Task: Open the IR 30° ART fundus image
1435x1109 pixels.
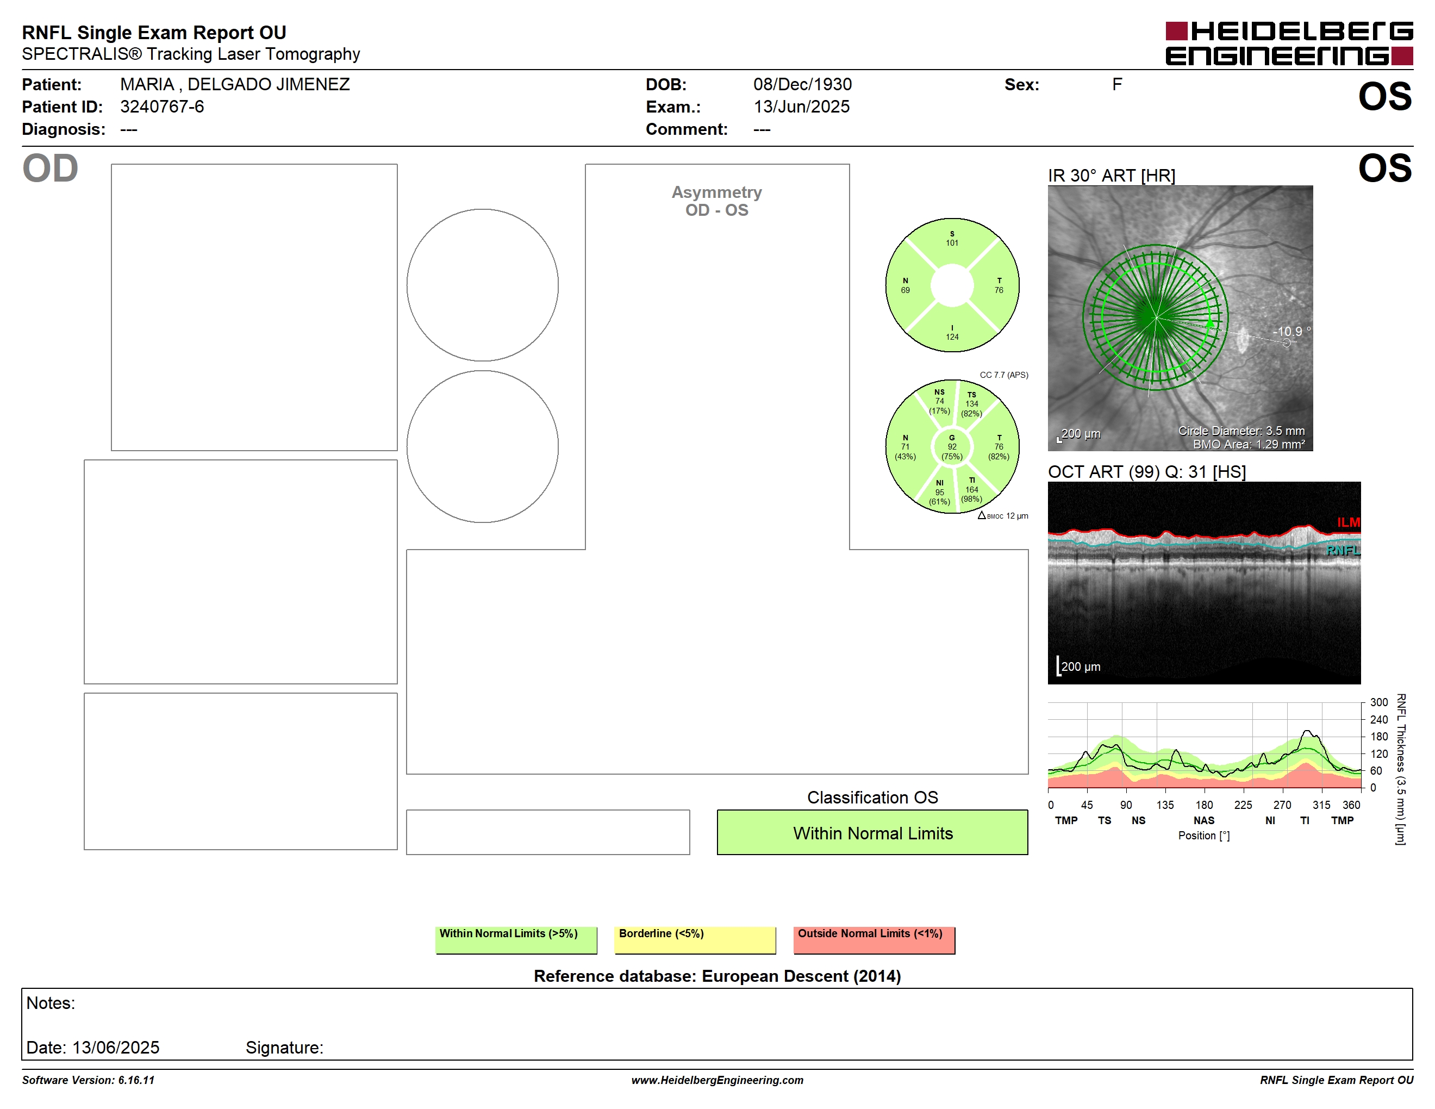Action: click(x=1180, y=318)
